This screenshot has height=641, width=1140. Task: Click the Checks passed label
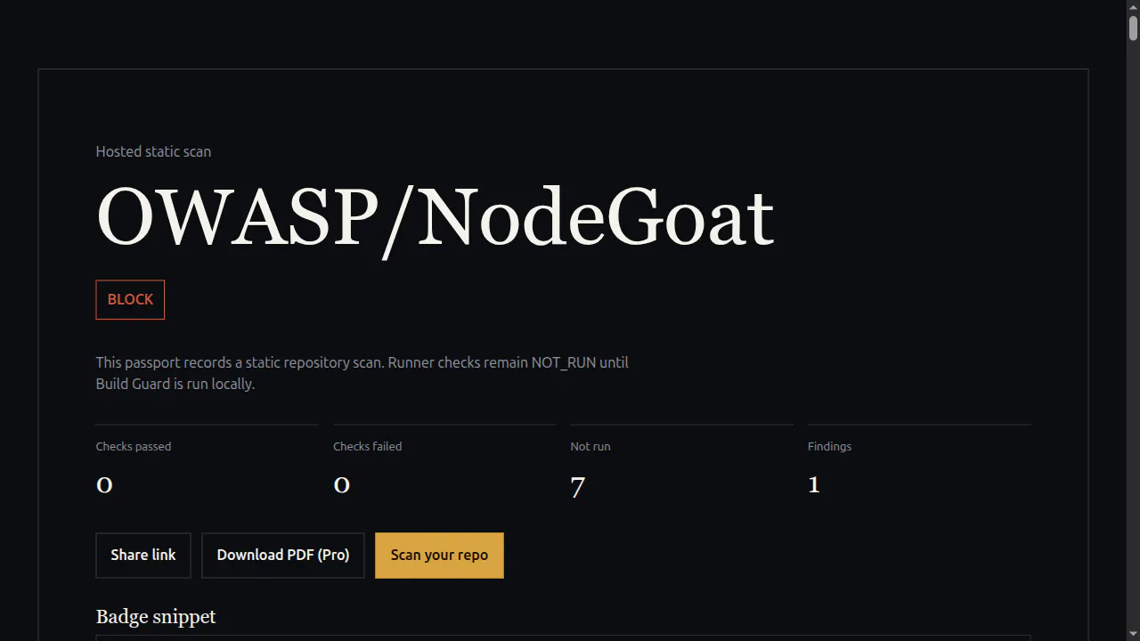[x=134, y=446]
